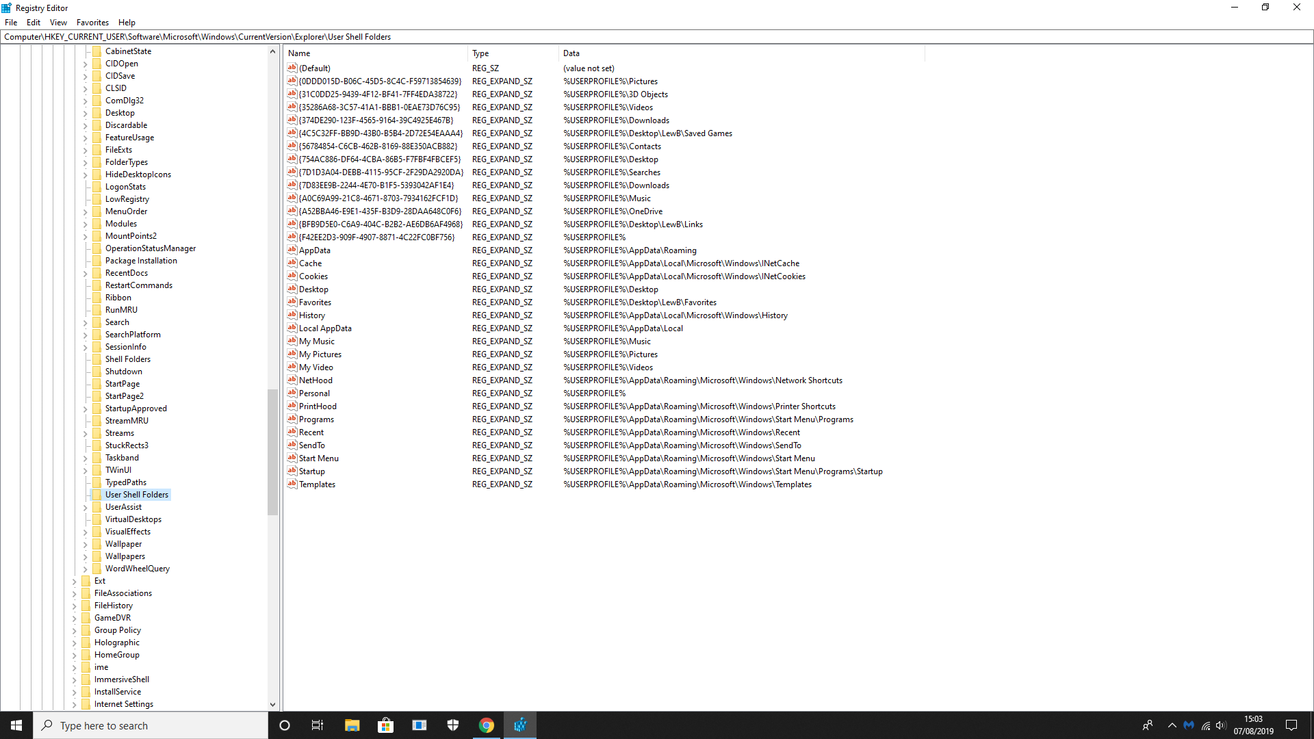This screenshot has height=739, width=1314.
Task: Select the VisualEffects key in the tree
Action: [128, 532]
